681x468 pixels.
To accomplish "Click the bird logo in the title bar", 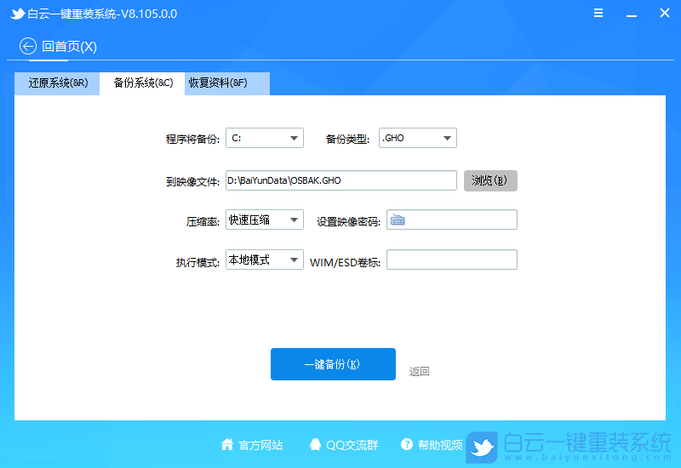I will [x=17, y=14].
